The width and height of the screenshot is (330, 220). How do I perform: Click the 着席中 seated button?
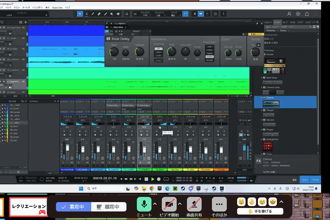click(x=73, y=207)
